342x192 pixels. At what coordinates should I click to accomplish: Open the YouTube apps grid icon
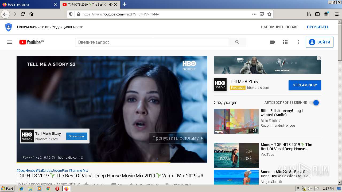tap(285, 42)
